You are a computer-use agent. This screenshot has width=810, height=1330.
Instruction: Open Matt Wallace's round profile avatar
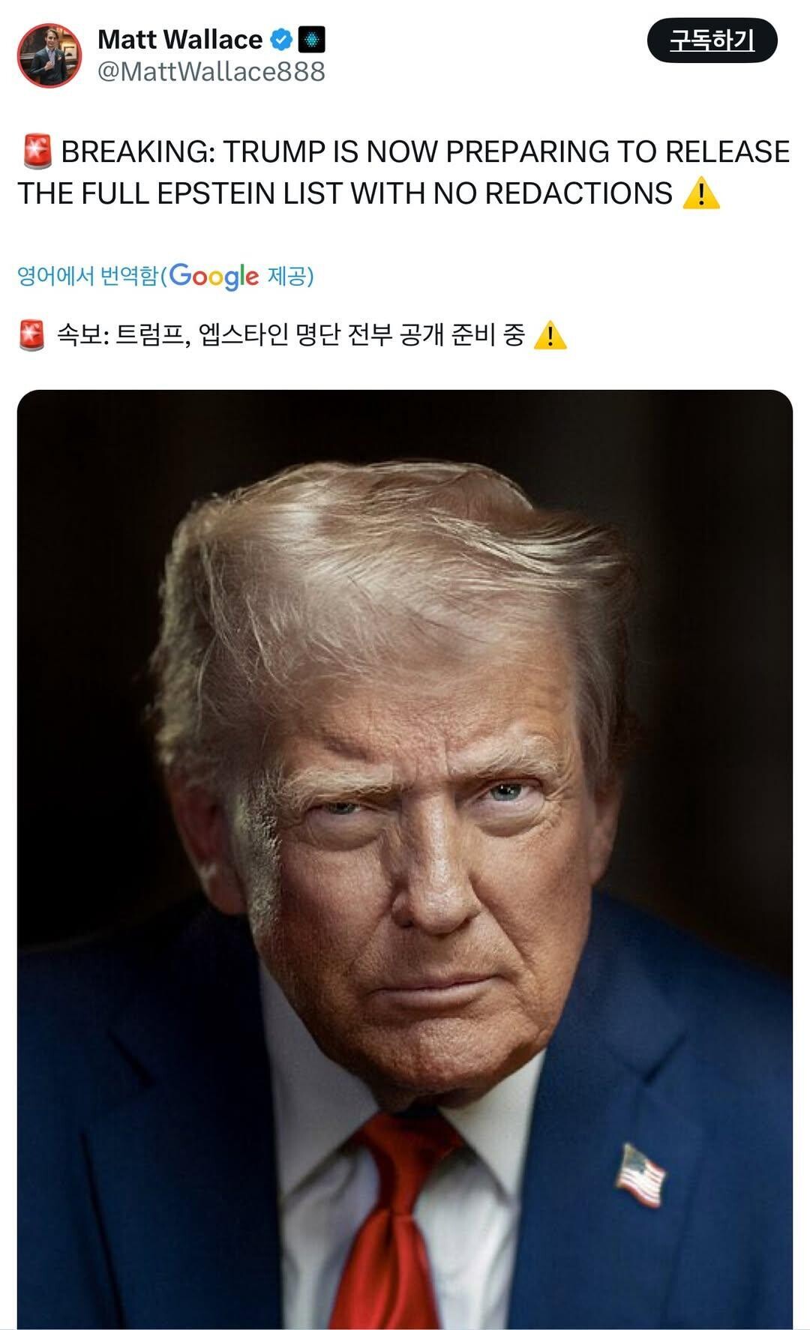point(49,55)
